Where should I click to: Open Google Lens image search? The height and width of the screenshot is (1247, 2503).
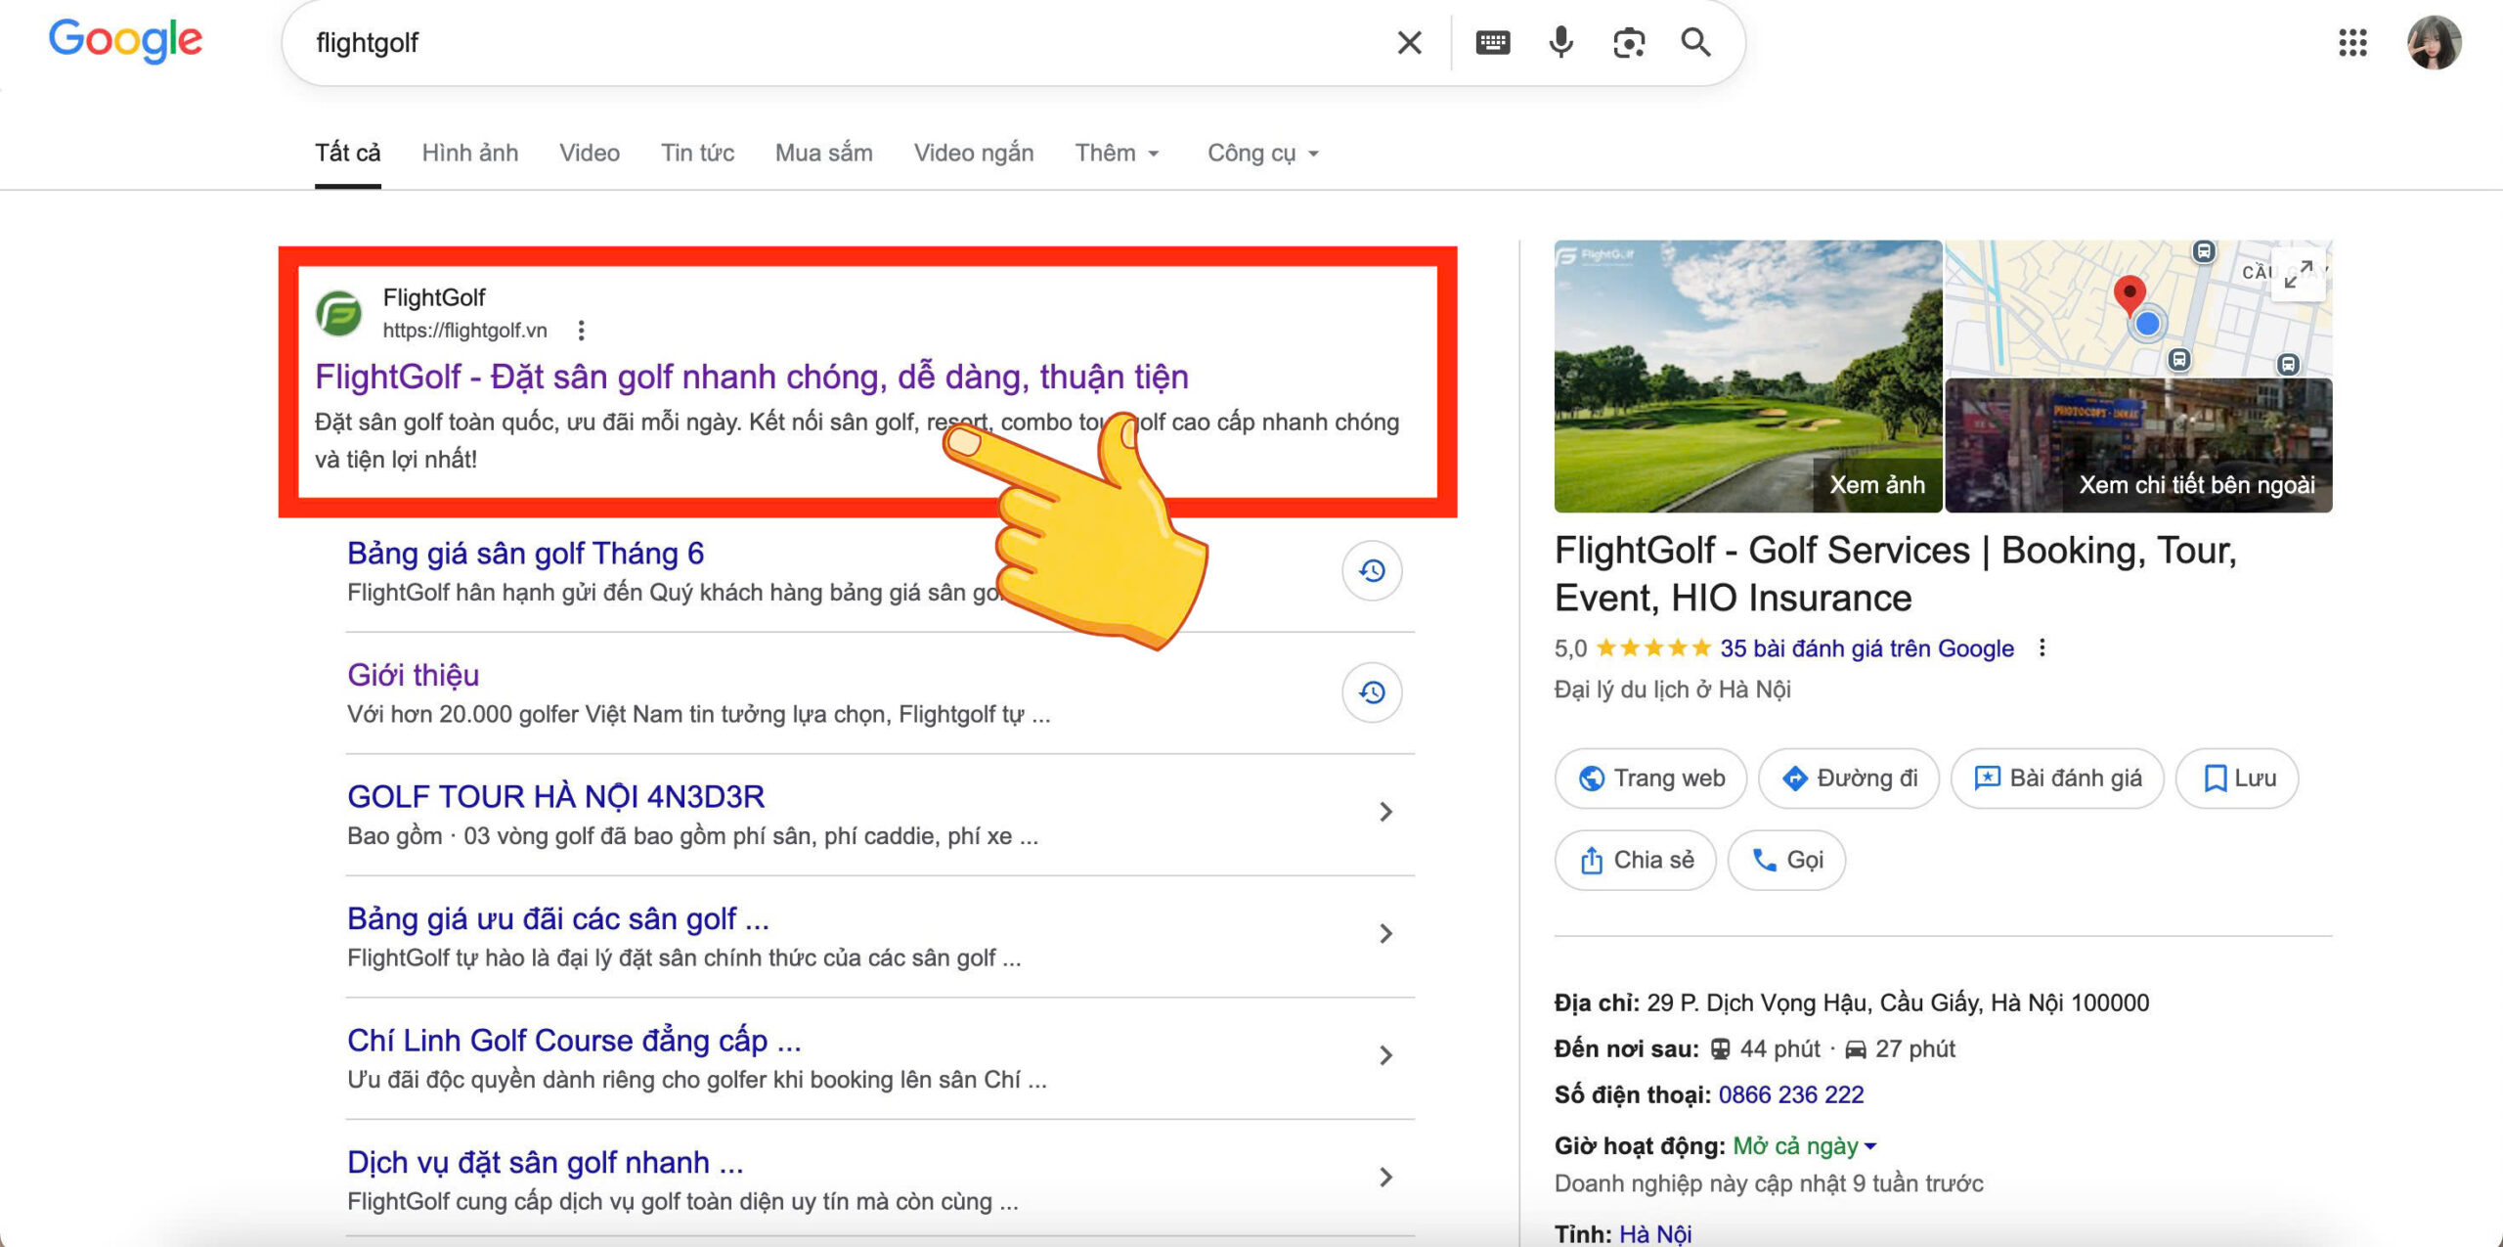[1629, 43]
